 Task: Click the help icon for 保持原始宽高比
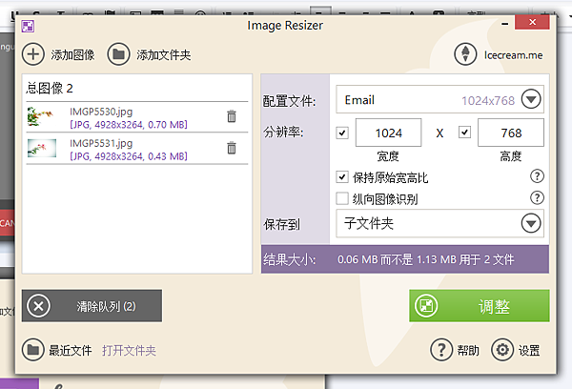537,176
